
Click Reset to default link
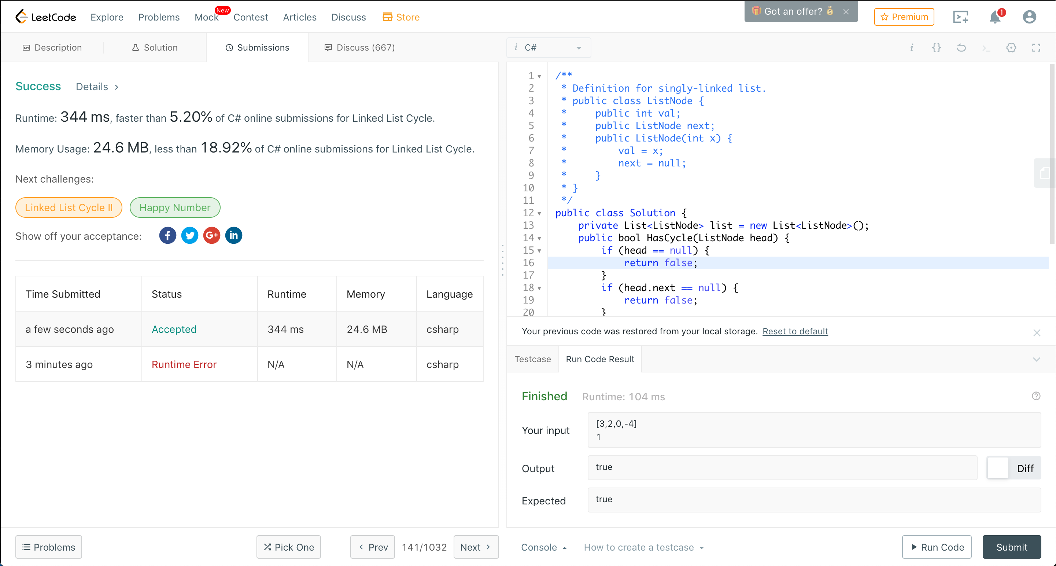[x=795, y=331]
